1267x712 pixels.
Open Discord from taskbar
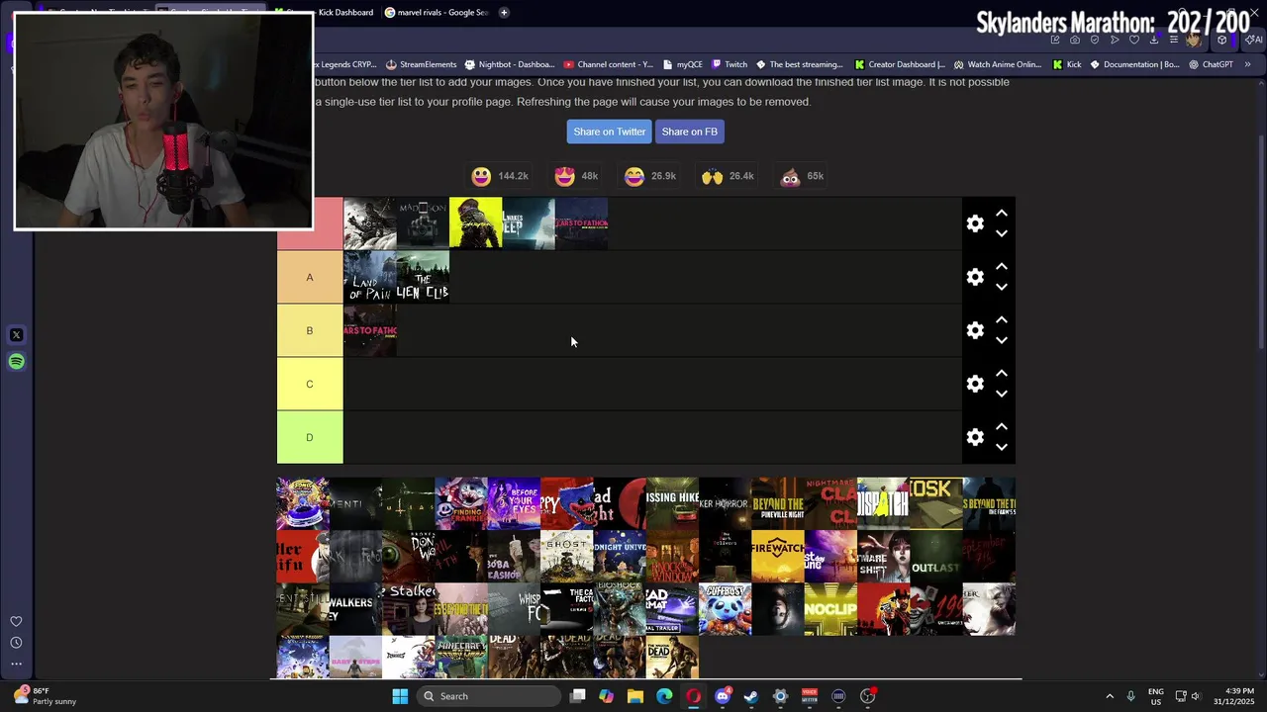pyautogui.click(x=723, y=696)
